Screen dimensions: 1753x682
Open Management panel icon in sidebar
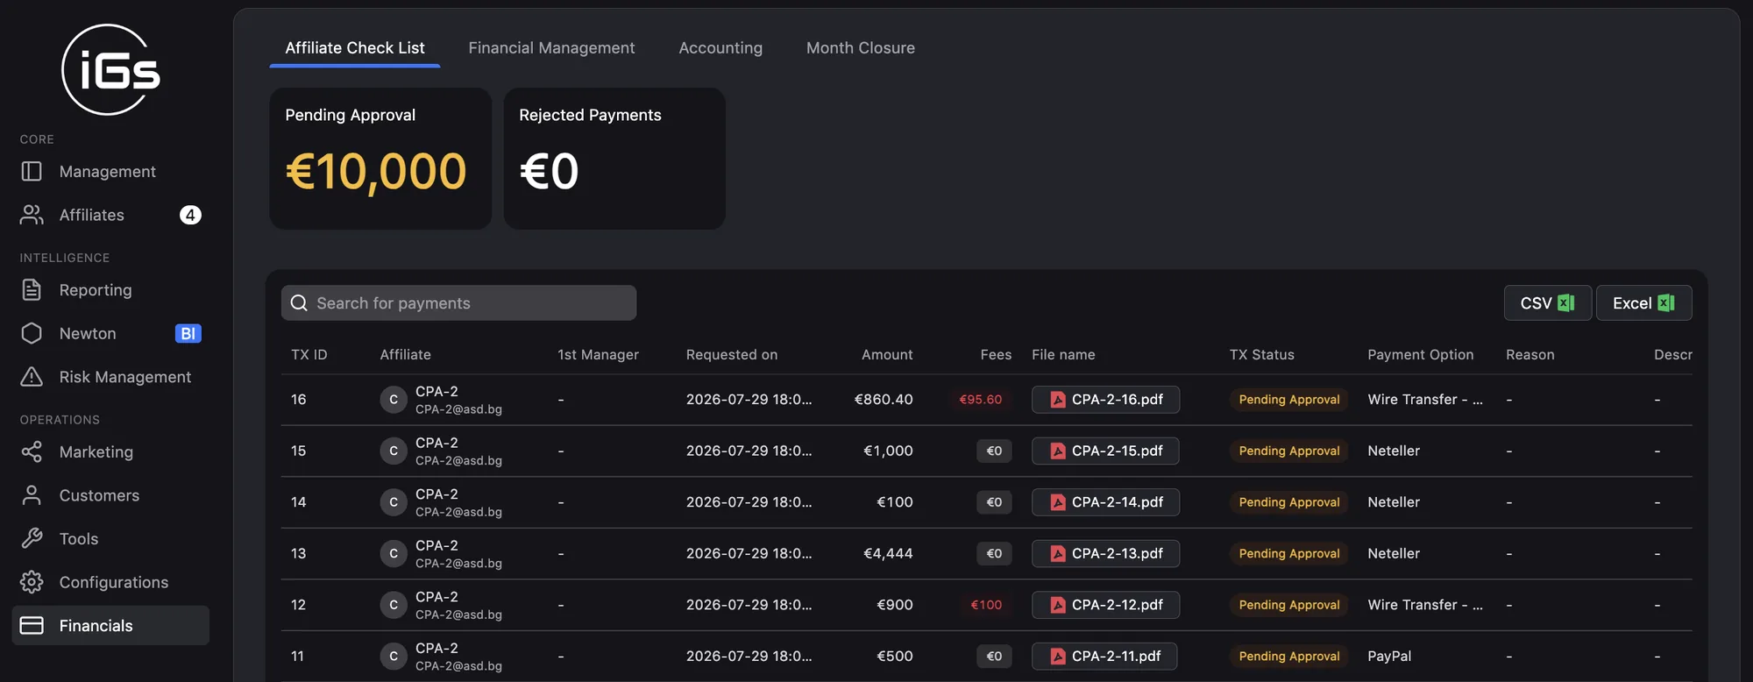tap(32, 171)
